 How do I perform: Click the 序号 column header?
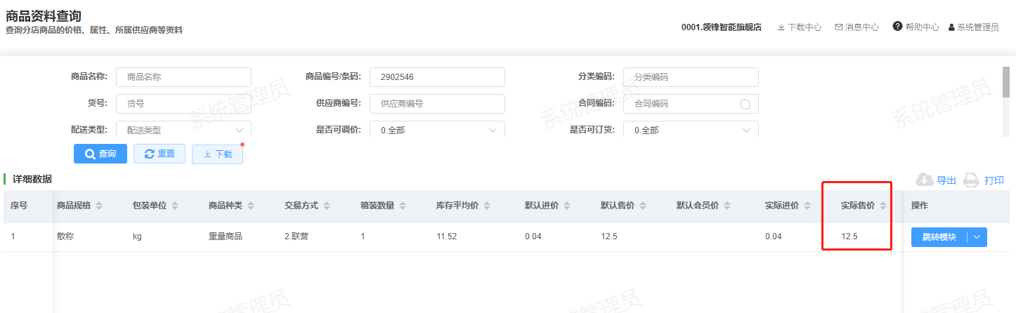[x=19, y=206]
